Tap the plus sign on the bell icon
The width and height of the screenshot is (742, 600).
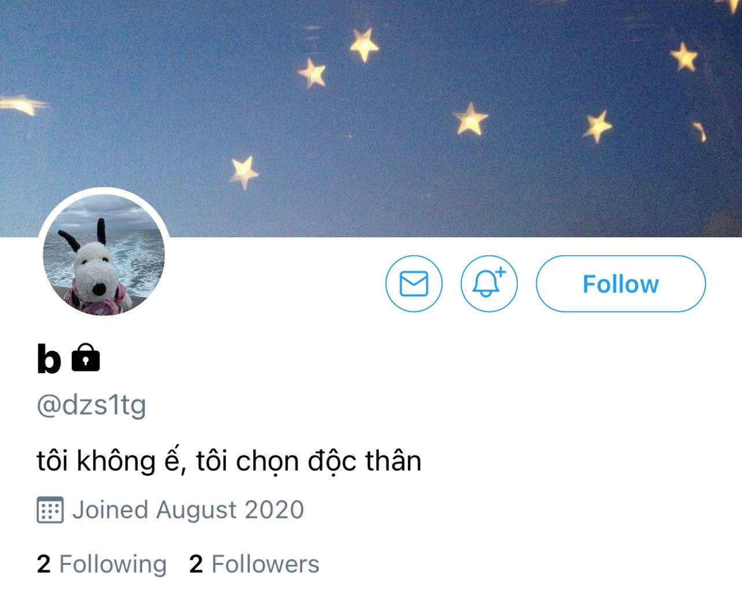click(x=500, y=271)
